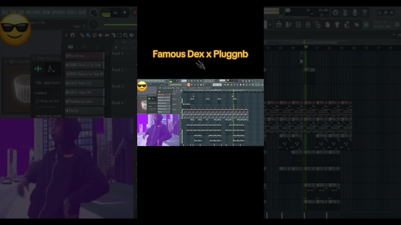Toggle pattern/song mode button
This screenshot has width=401, height=225.
(x=171, y=81)
